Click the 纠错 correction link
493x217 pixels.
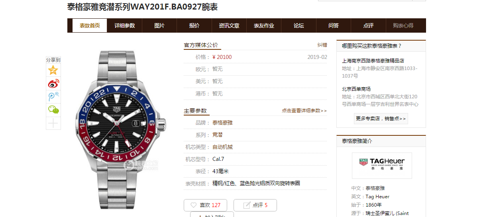[322, 45]
